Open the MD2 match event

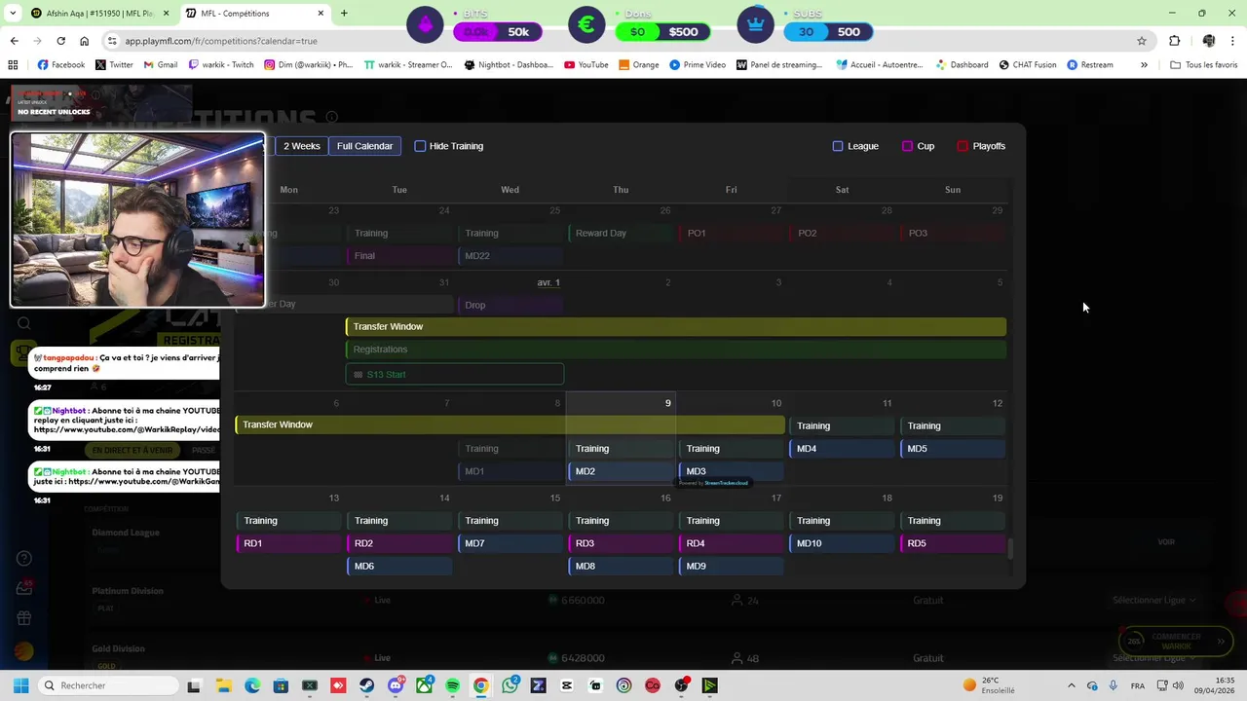click(621, 471)
